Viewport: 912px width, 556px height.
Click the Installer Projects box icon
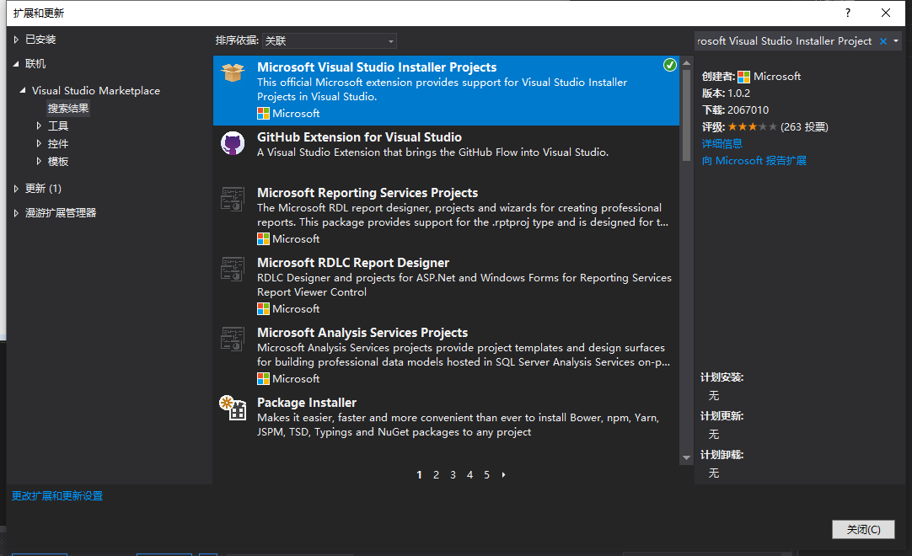point(233,72)
